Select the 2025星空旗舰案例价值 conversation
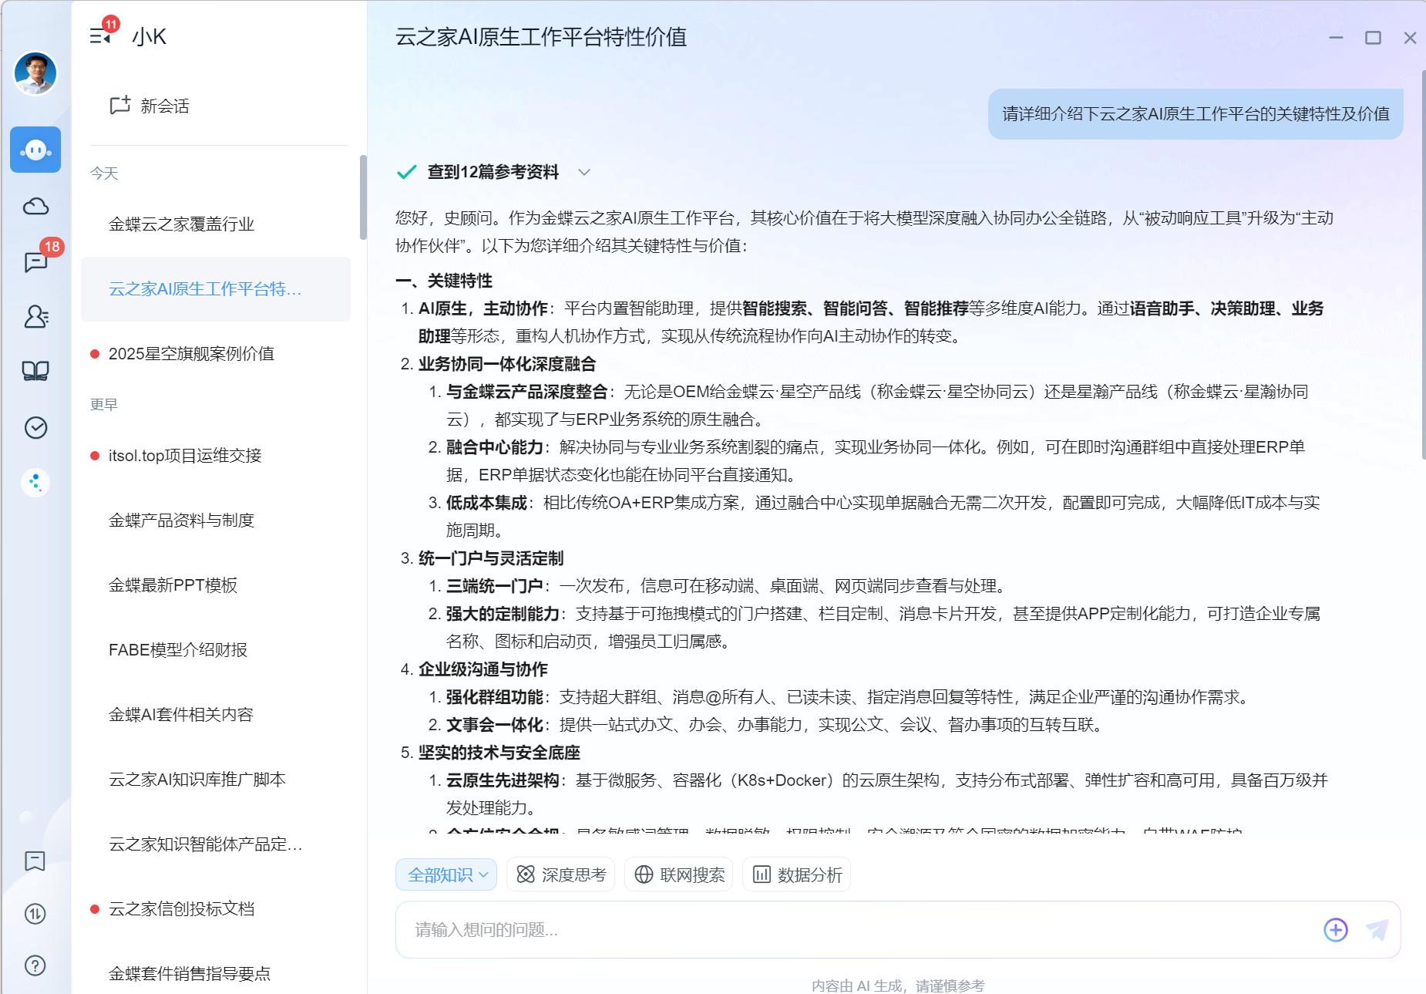The width and height of the screenshot is (1426, 994). point(194,354)
